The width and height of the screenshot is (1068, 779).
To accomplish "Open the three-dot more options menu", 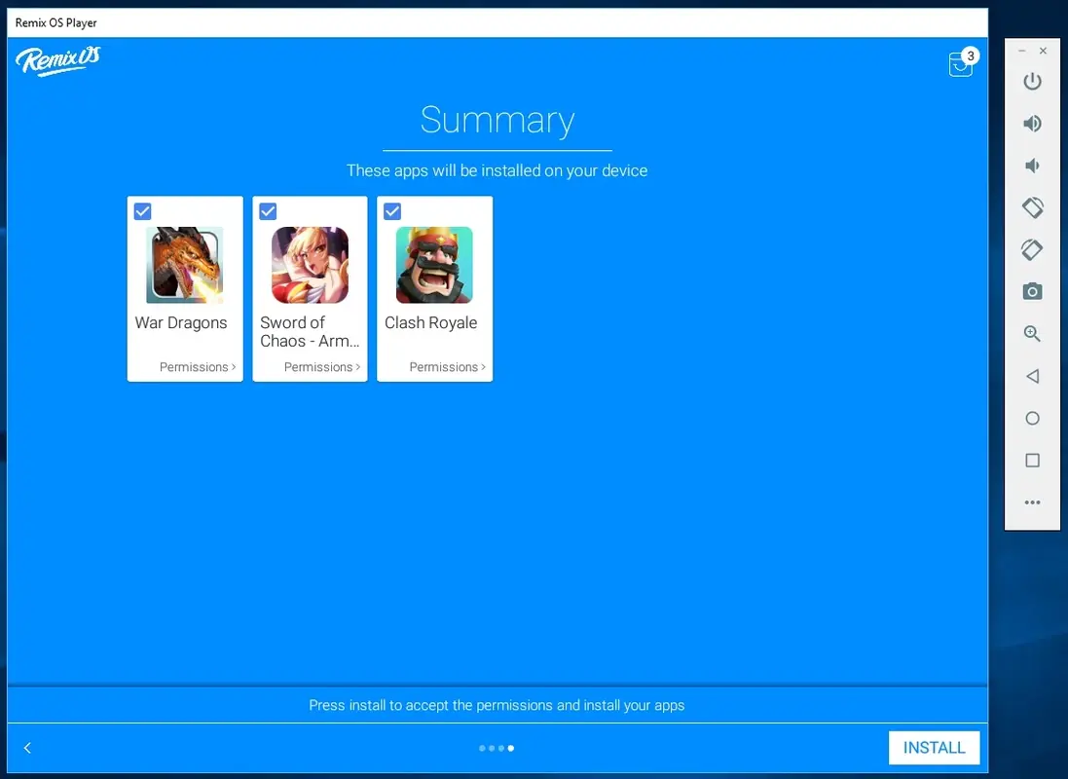I will click(x=1032, y=502).
